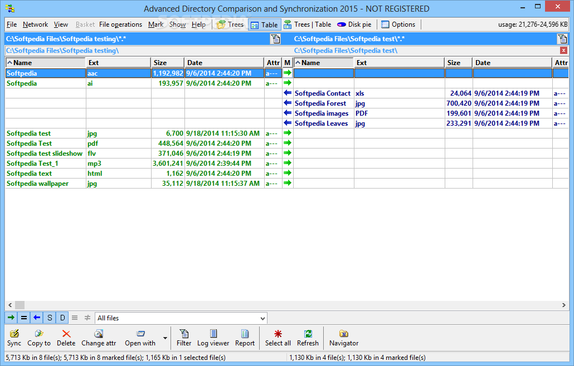Select the Softpedia wallpaper file
This screenshot has height=366, width=574.
37,184
